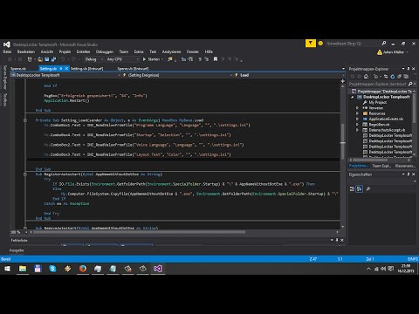This screenshot has width=419, height=314.
Task: Click the Open File folder icon
Action: pyautogui.click(x=40, y=59)
